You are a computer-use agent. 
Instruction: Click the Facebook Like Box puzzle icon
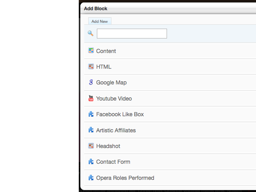tap(91, 114)
